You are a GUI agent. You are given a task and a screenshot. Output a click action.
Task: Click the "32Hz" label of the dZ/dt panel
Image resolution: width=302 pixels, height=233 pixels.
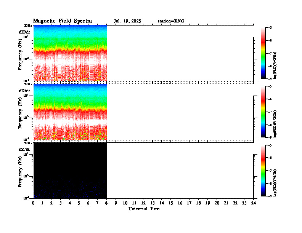tap(28, 143)
